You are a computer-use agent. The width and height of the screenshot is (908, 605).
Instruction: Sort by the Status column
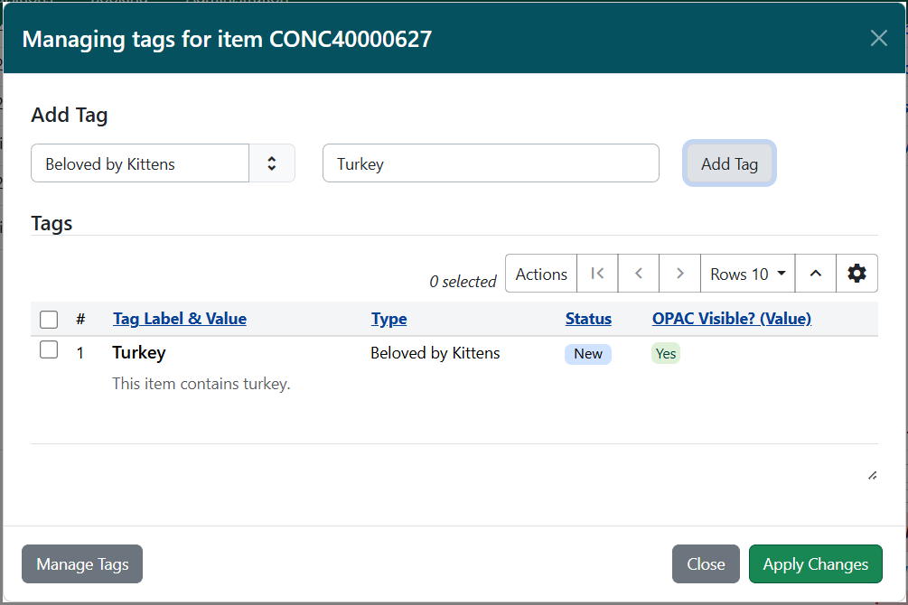[588, 318]
